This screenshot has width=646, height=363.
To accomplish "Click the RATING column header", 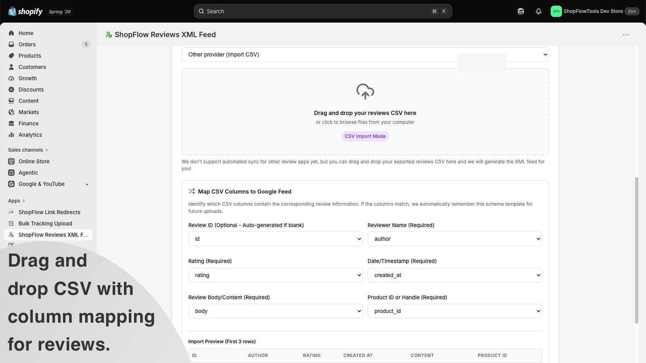I will pyautogui.click(x=312, y=355).
